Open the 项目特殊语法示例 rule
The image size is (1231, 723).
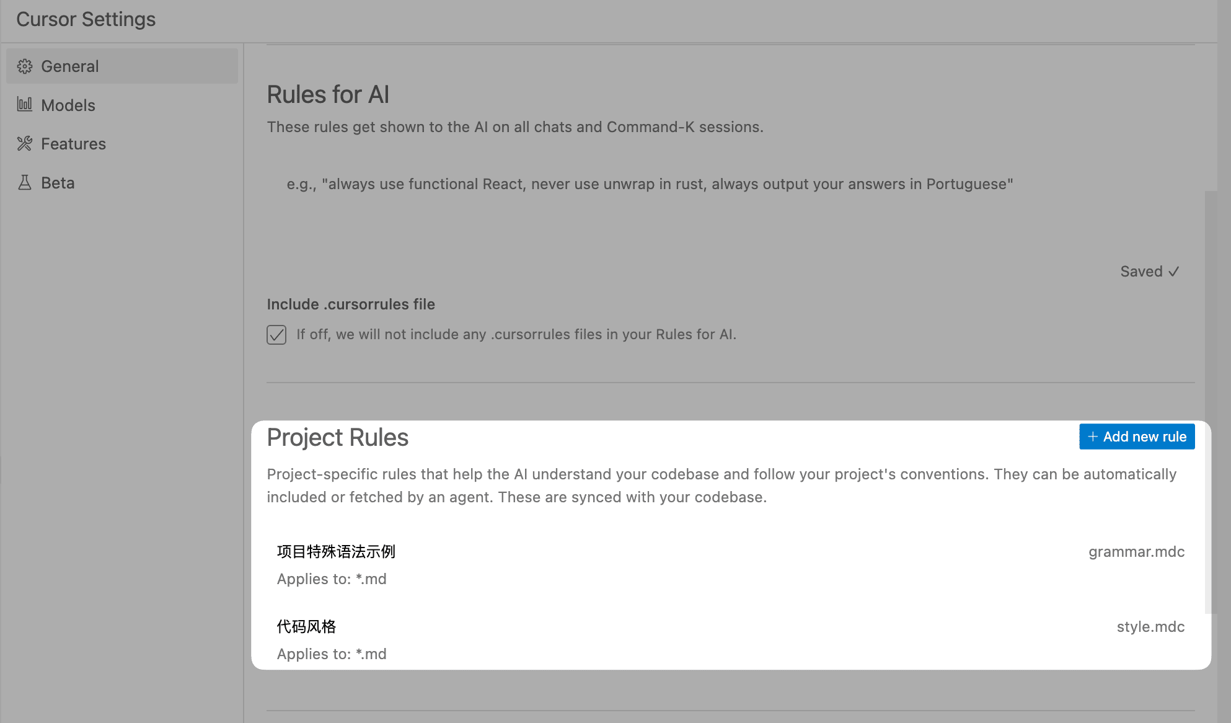click(x=731, y=565)
